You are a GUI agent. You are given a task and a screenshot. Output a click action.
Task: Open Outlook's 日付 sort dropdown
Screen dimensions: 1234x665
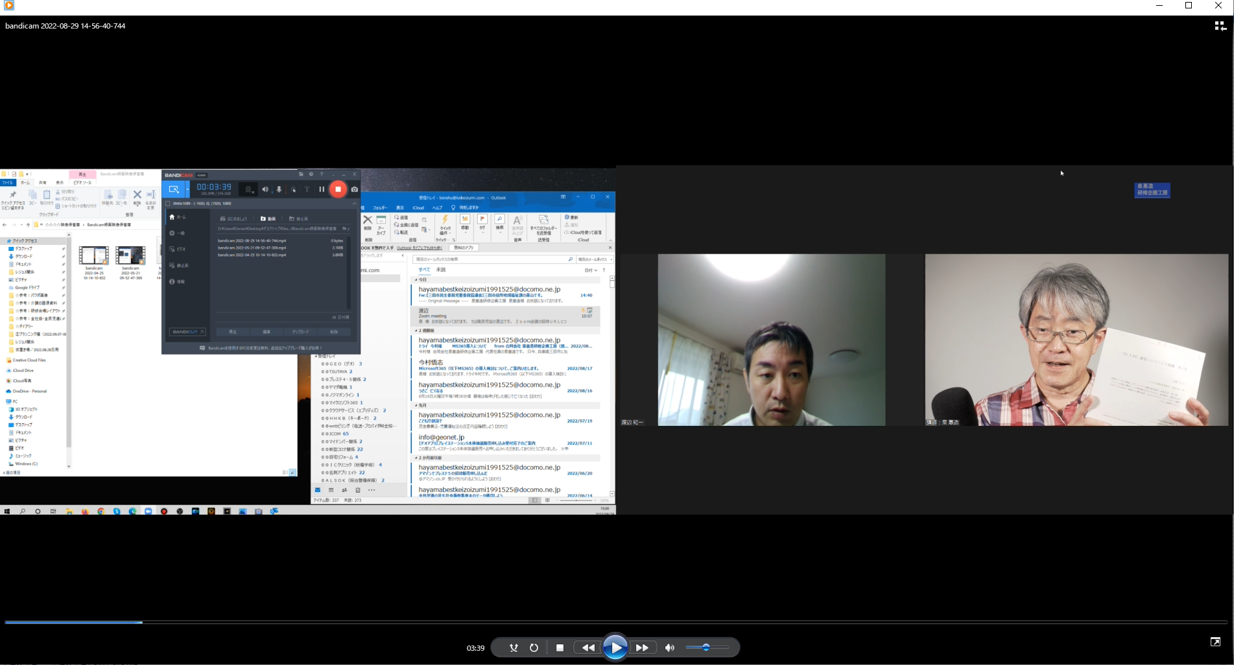click(591, 270)
